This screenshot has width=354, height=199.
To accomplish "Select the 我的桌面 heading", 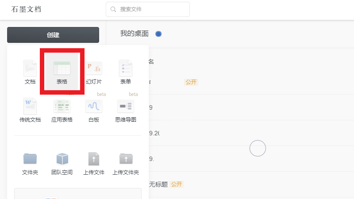I will click(x=135, y=34).
